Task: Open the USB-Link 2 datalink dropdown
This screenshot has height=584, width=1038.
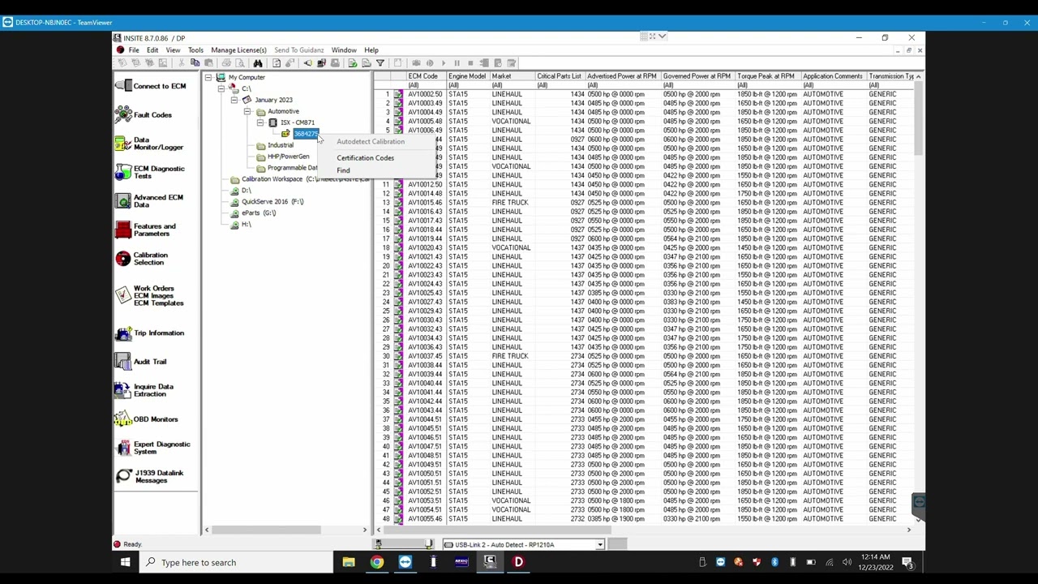Action: tap(599, 545)
